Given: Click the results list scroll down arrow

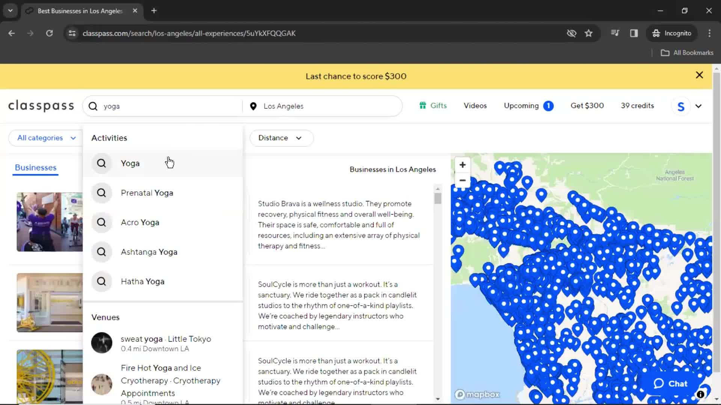Looking at the screenshot, I should [x=437, y=399].
